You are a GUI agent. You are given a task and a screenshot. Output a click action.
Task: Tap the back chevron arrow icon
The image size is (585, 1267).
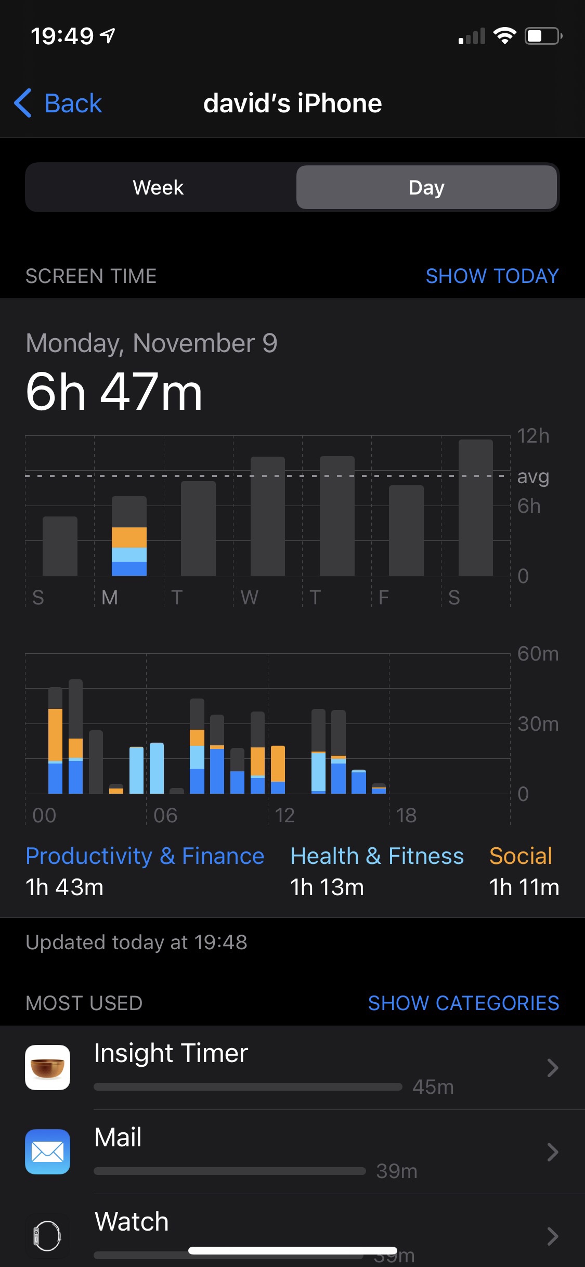coord(23,103)
